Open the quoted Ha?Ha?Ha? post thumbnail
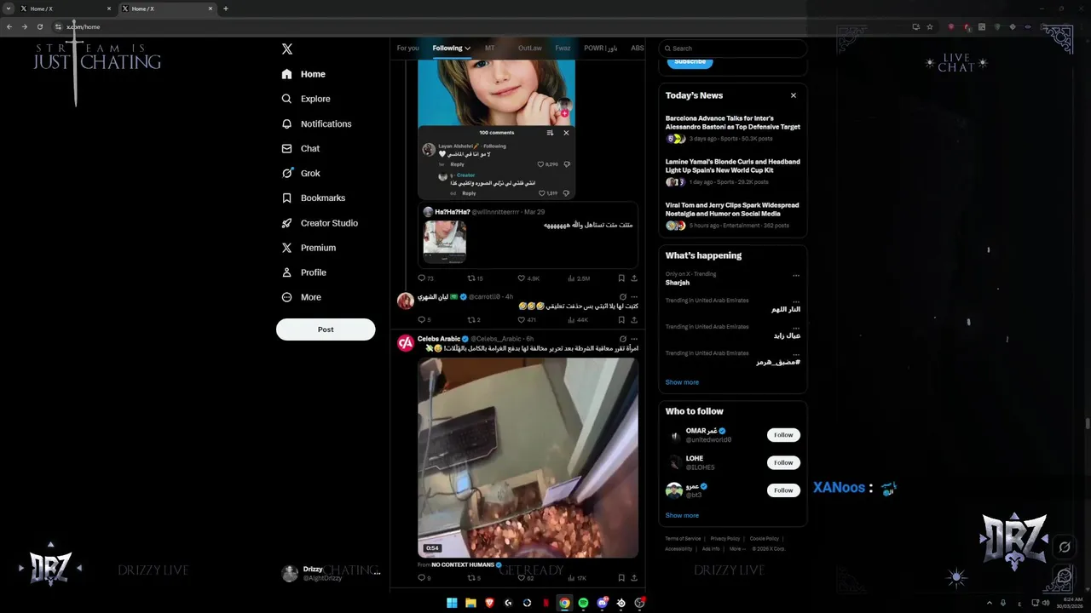1091x613 pixels. pyautogui.click(x=445, y=242)
